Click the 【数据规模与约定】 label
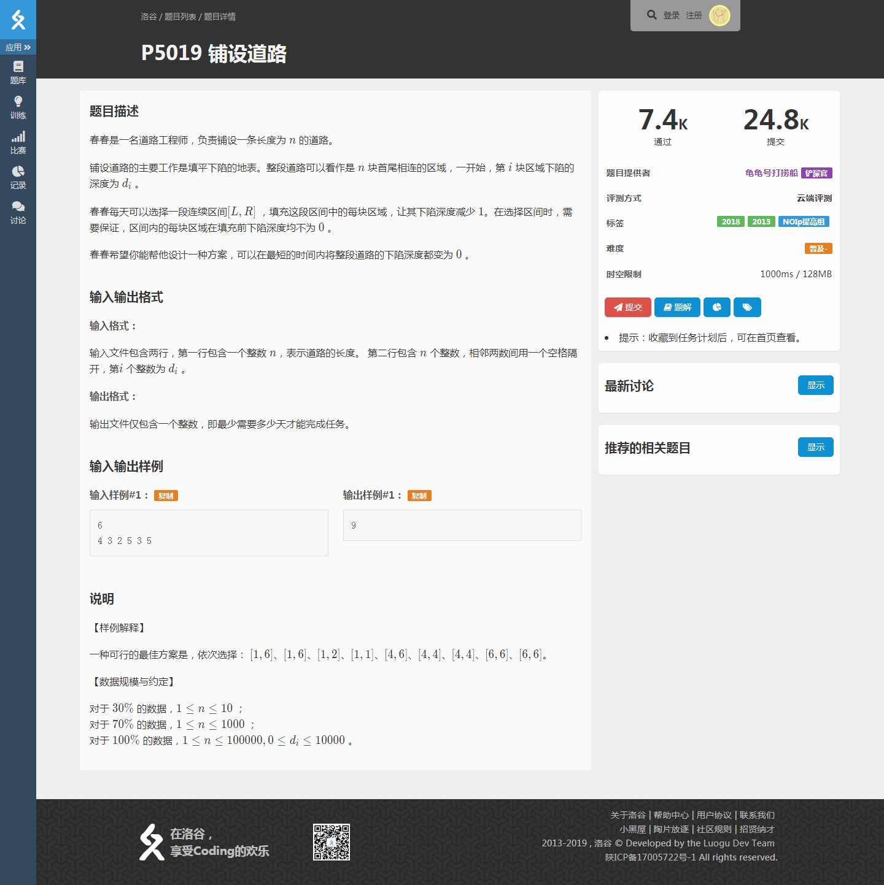This screenshot has height=885, width=884. 134,682
